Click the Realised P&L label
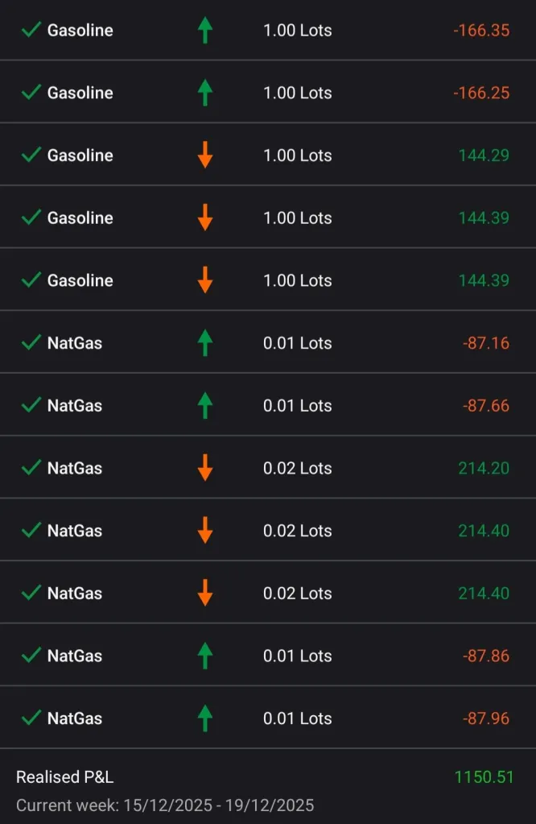The image size is (536, 824). (64, 777)
